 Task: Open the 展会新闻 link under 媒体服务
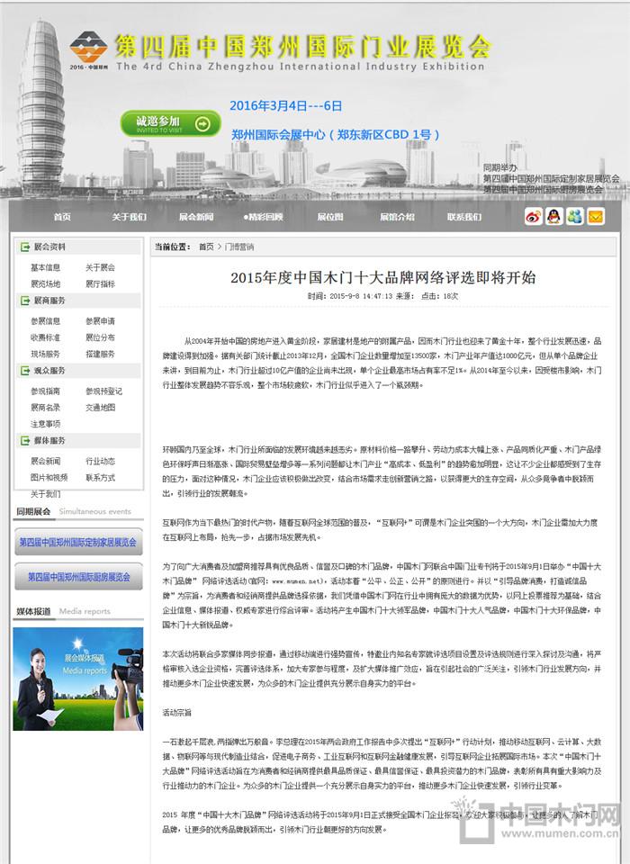[46, 461]
